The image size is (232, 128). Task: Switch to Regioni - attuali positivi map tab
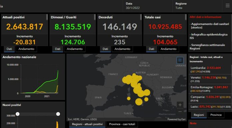pos(87,124)
